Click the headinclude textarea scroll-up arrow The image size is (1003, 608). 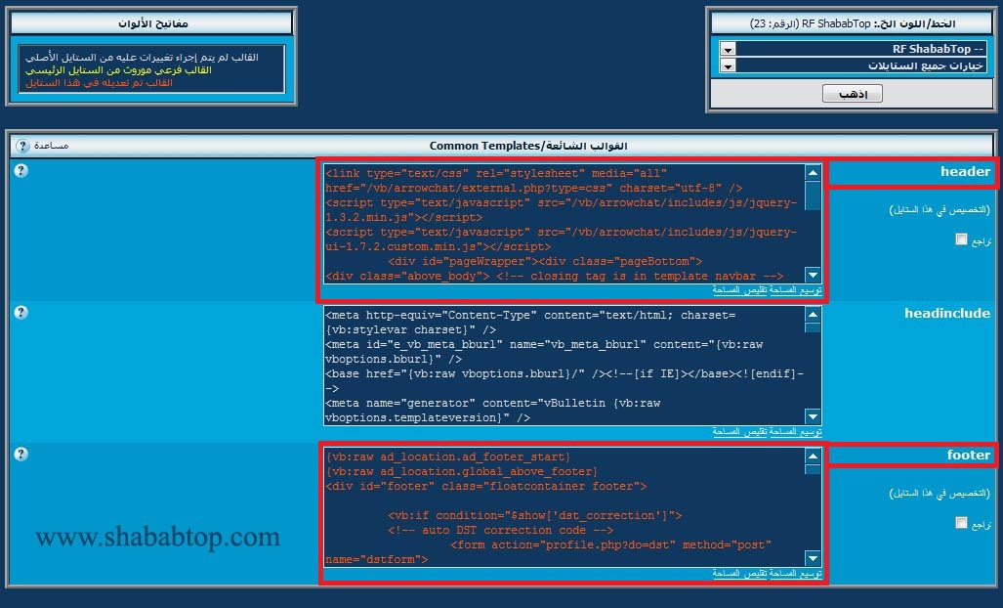(813, 314)
